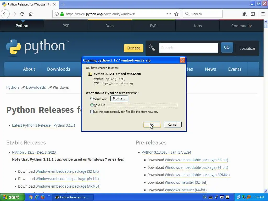
Task: Launch Firefox from the quick launch bar
Action: 43,197
